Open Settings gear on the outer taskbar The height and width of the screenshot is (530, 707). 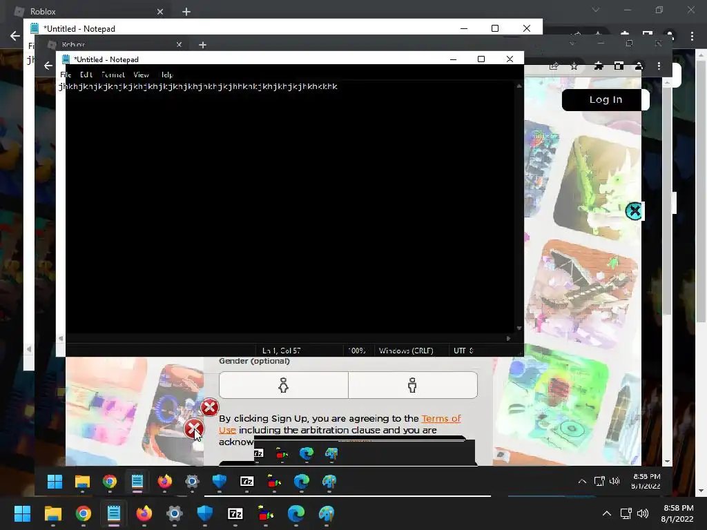(x=175, y=513)
